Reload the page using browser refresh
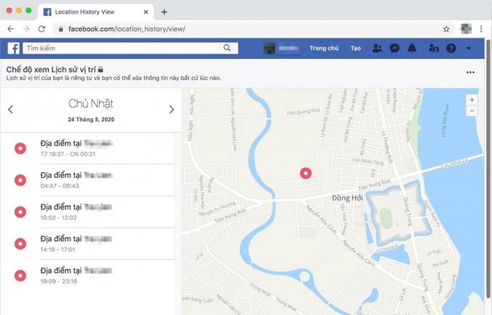The height and width of the screenshot is (315, 492). pos(42,29)
